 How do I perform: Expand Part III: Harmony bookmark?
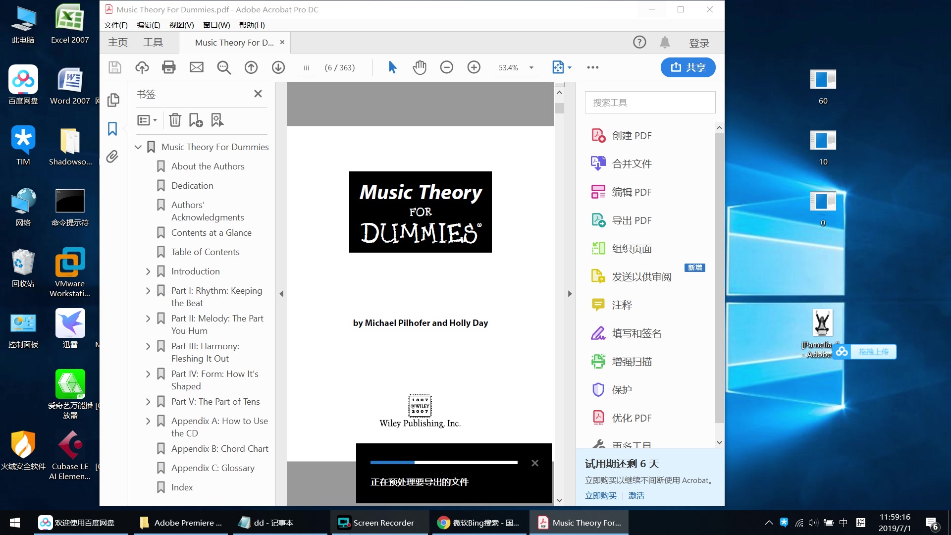pyautogui.click(x=148, y=346)
